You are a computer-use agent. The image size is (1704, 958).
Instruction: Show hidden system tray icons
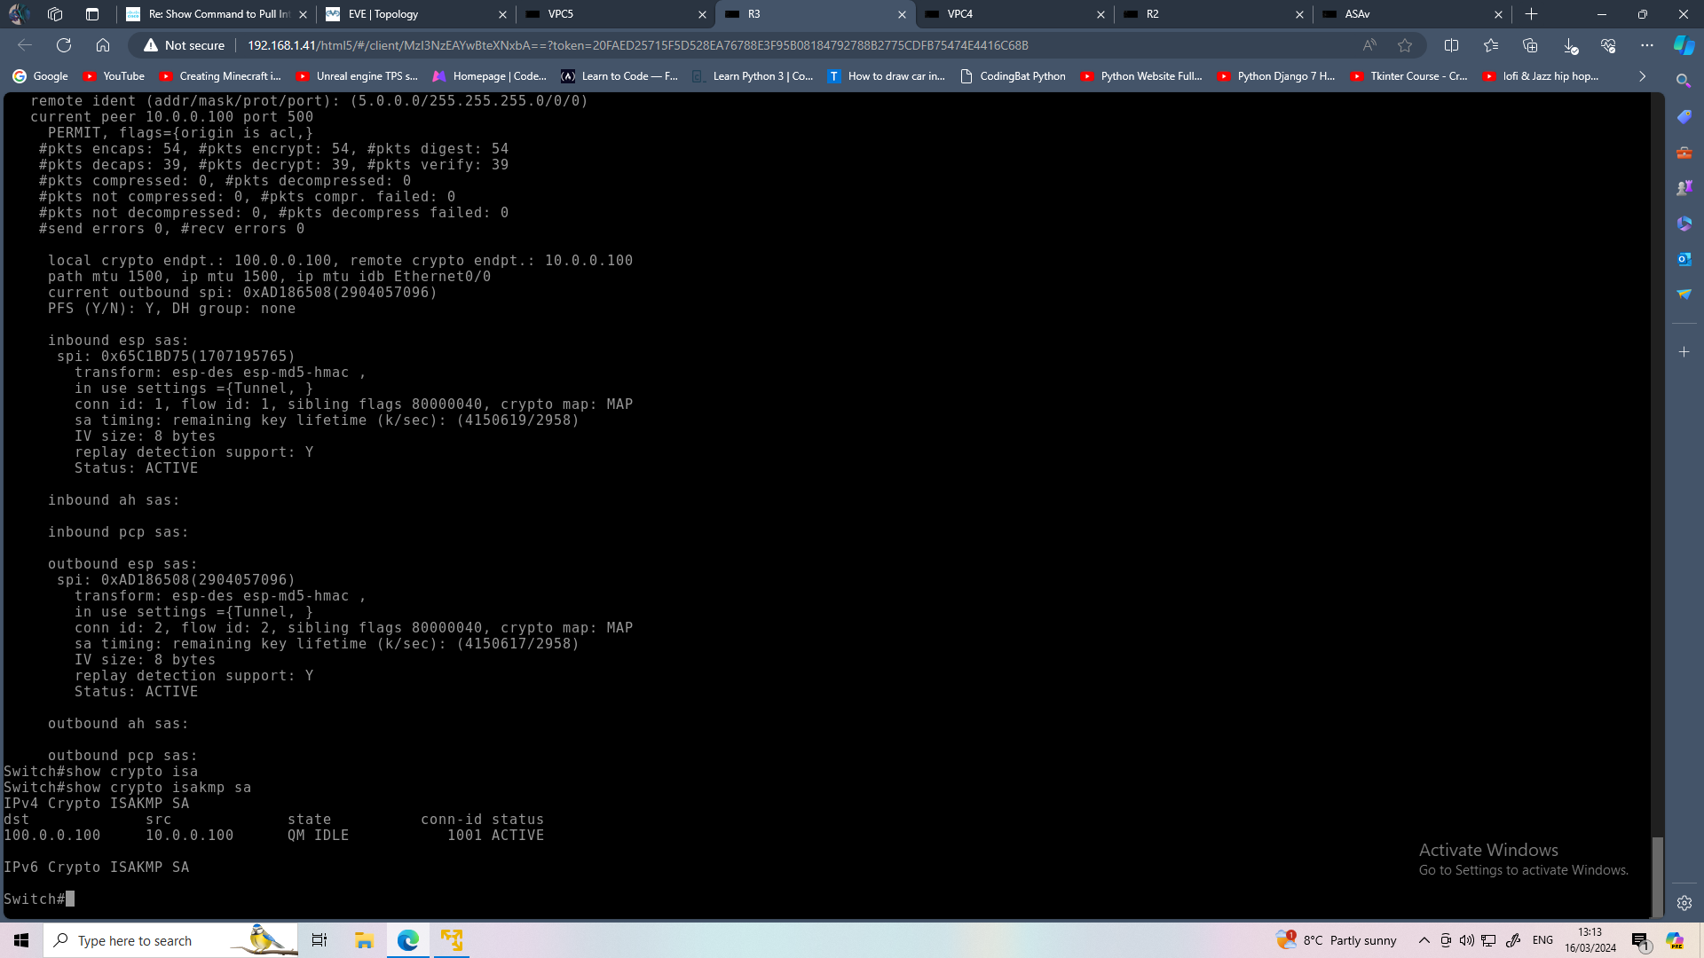[1424, 940]
